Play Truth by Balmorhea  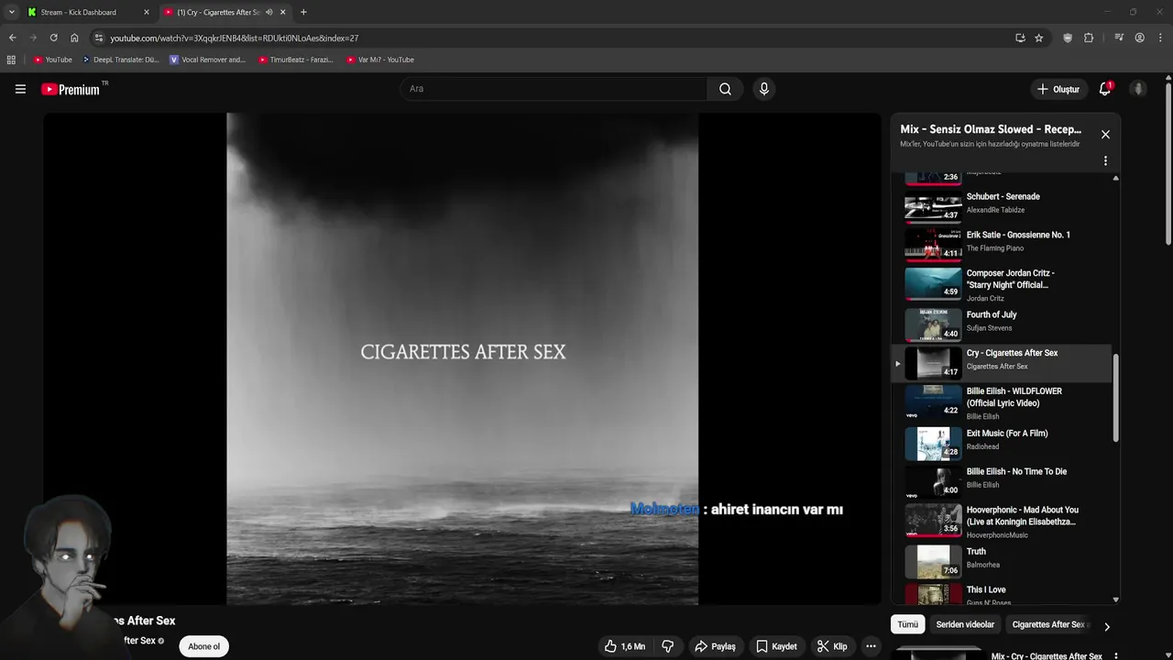pyautogui.click(x=1002, y=561)
